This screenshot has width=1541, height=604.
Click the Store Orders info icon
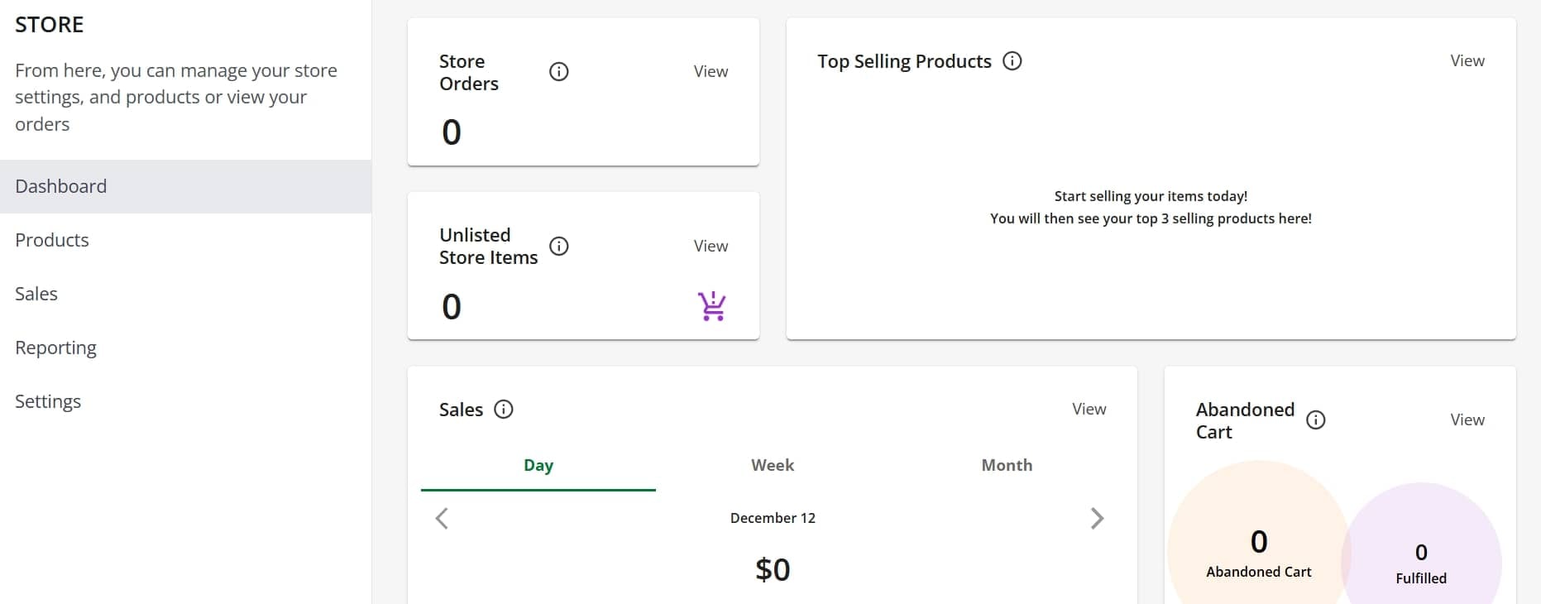tap(559, 72)
